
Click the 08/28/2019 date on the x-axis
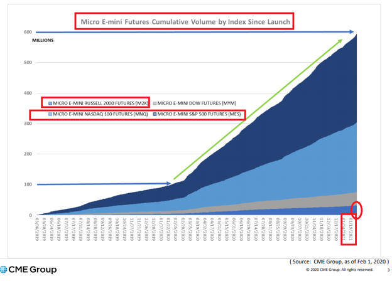point(95,230)
